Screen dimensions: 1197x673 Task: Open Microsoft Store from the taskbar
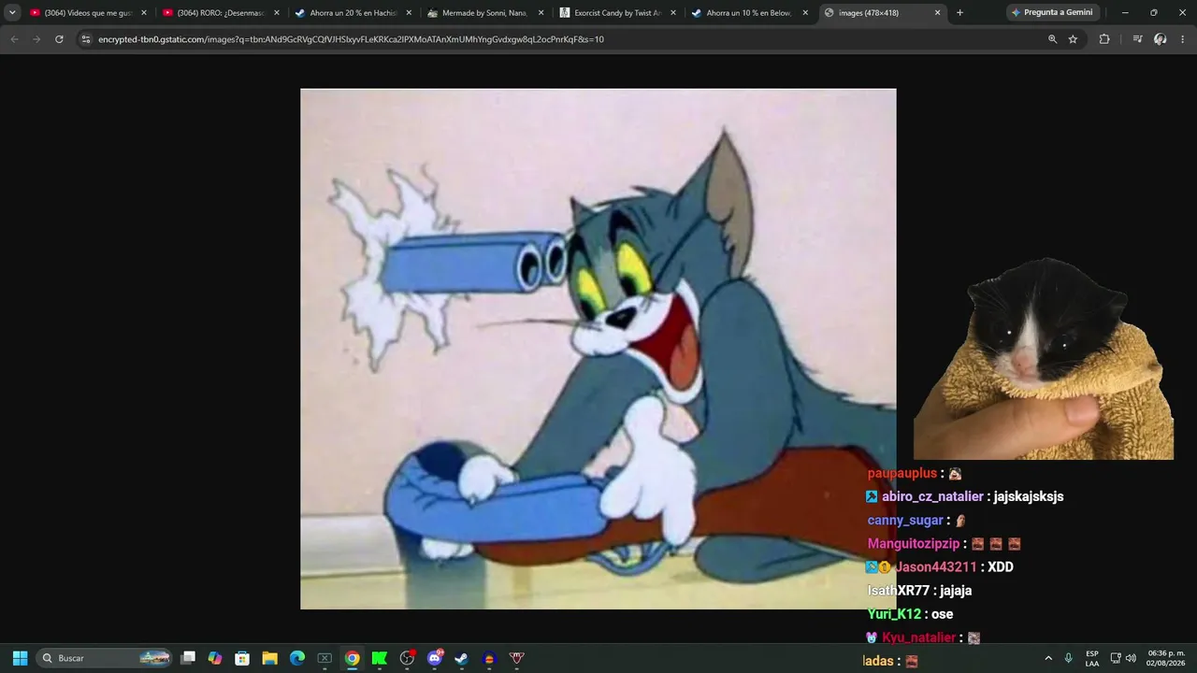(242, 658)
